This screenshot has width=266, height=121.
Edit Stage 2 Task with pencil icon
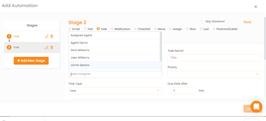coord(47,48)
